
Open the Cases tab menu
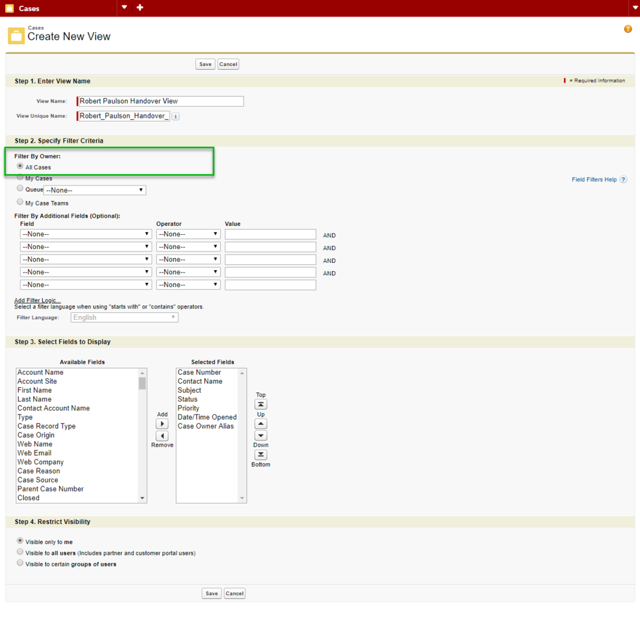[124, 8]
